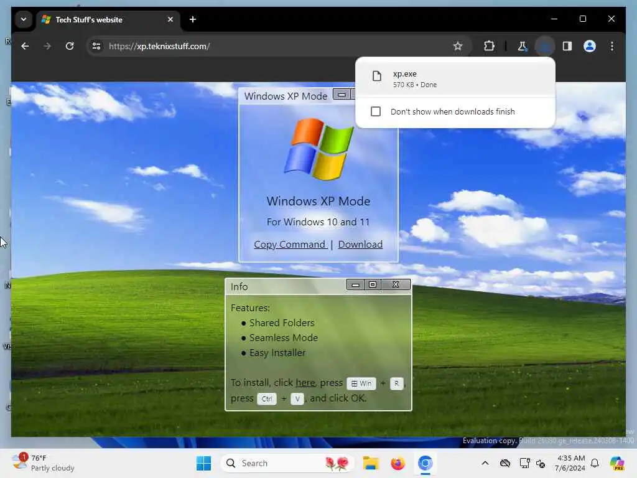Open notifications bell icon
The height and width of the screenshot is (478, 637).
[x=595, y=463]
